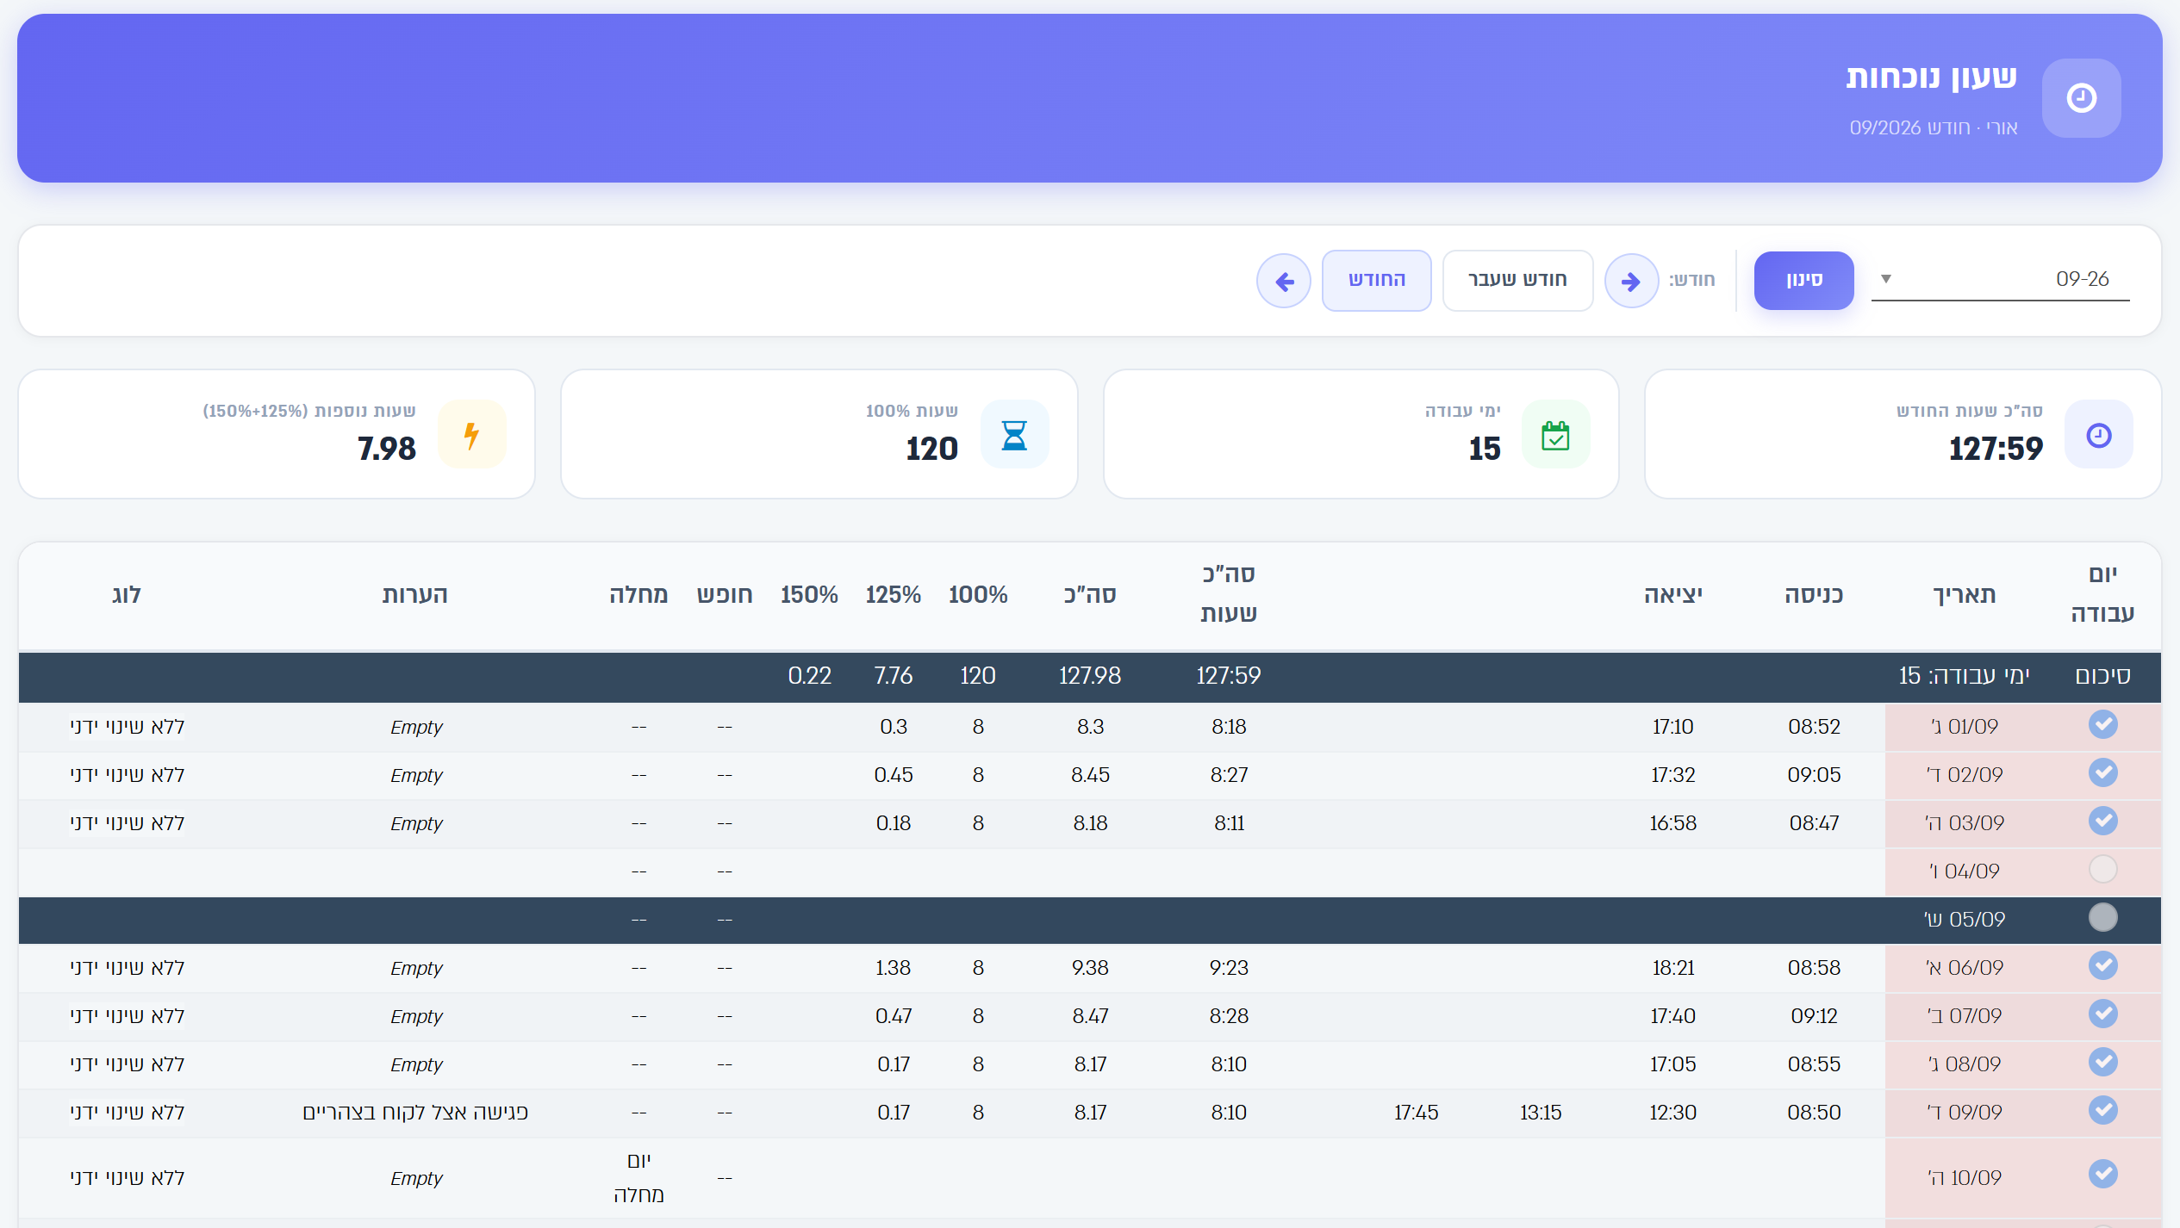2180x1228 pixels.
Task: Click the 127:59 total monthly hours value in the card
Action: [1996, 449]
